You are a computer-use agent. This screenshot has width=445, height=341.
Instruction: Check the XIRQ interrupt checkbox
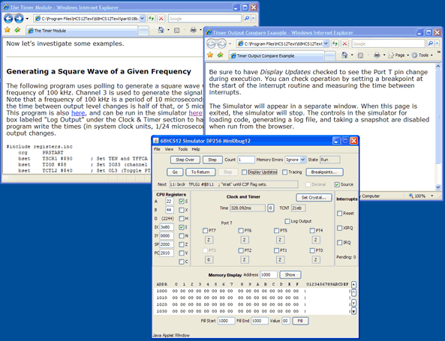point(339,228)
